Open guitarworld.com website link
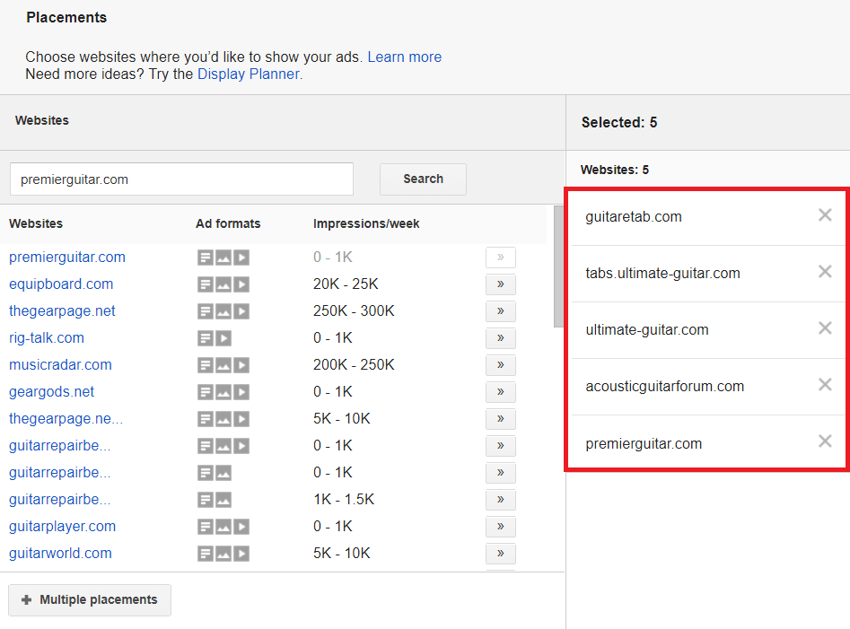Image resolution: width=850 pixels, height=629 pixels. 60,553
